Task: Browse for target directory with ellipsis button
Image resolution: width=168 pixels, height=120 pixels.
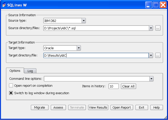Action: click(x=158, y=55)
